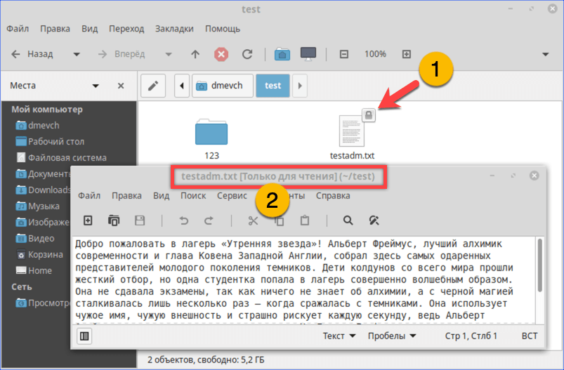Screen dimensions: 564x370
Task: Zoom in in the file manager
Action: click(x=407, y=54)
